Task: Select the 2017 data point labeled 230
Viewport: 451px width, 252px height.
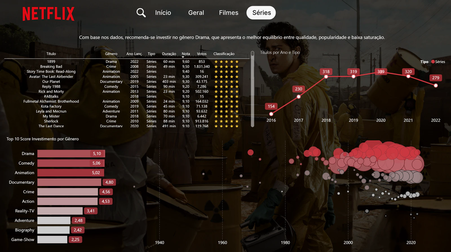Action: point(299,97)
